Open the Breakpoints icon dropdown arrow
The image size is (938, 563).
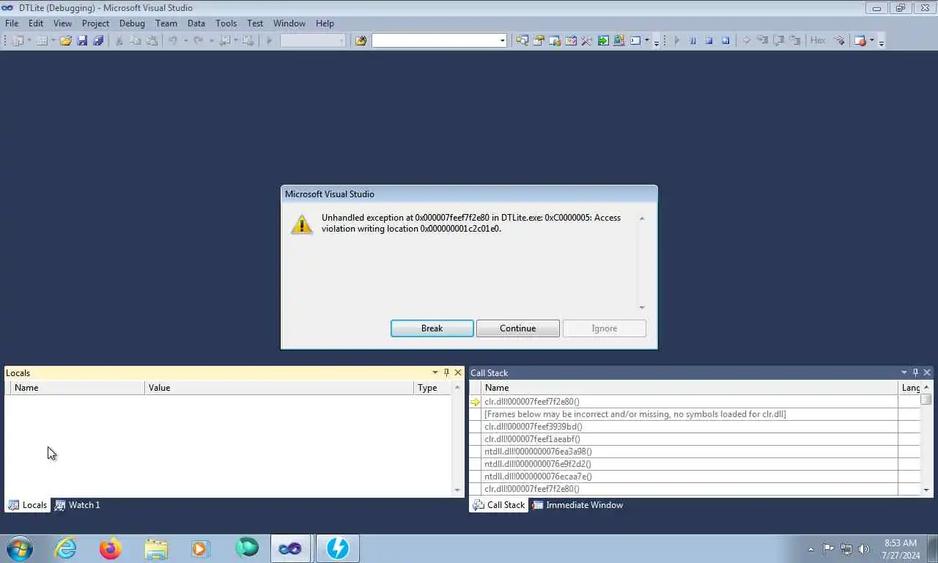[x=871, y=40]
